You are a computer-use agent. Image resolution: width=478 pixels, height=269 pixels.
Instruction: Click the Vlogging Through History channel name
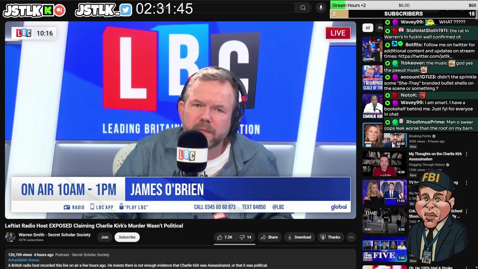pyautogui.click(x=426, y=165)
